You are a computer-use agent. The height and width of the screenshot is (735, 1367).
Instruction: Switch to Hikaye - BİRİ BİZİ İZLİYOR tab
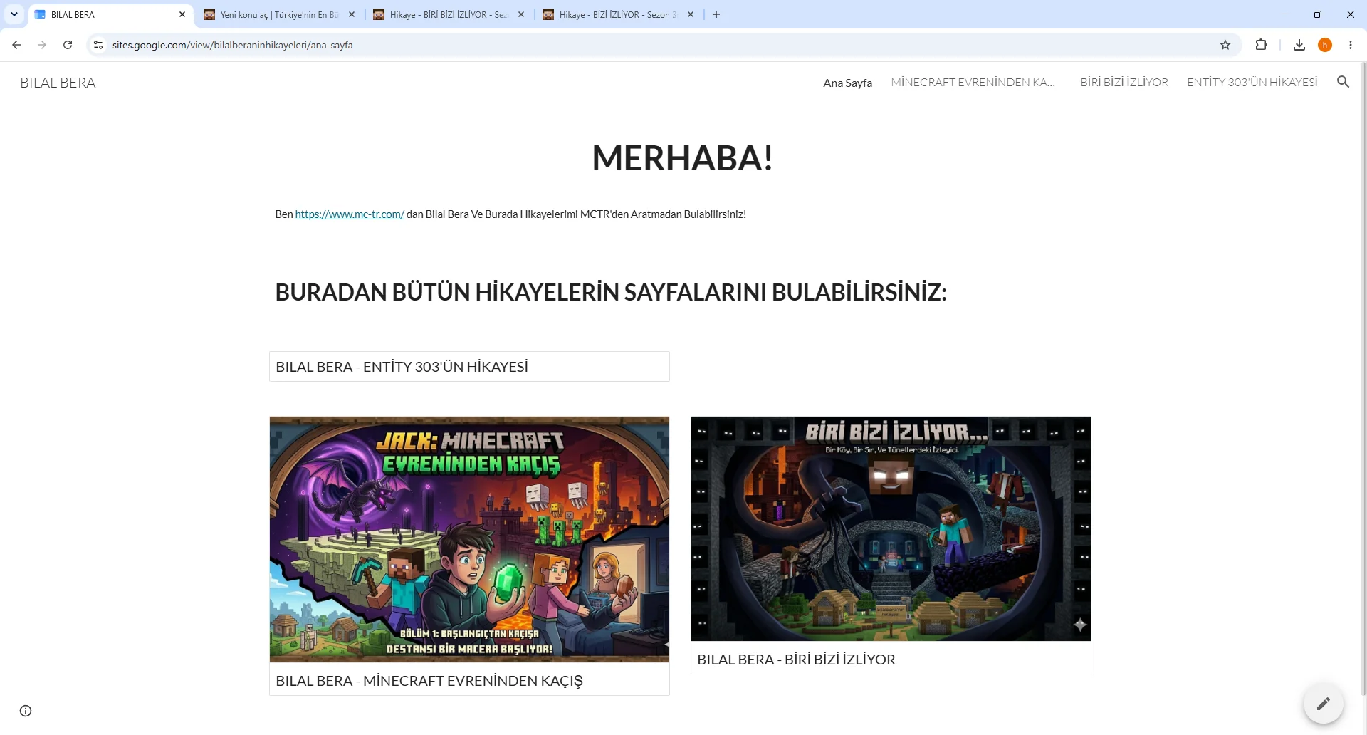pos(449,14)
